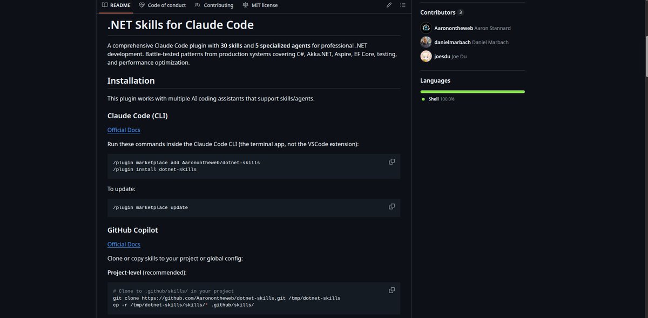This screenshot has width=648, height=318.
Task: Click the .NET Skills for Claude Code heading
Action: click(180, 25)
